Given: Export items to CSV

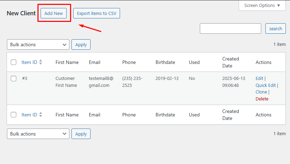Looking at the screenshot, I should 96,13.
